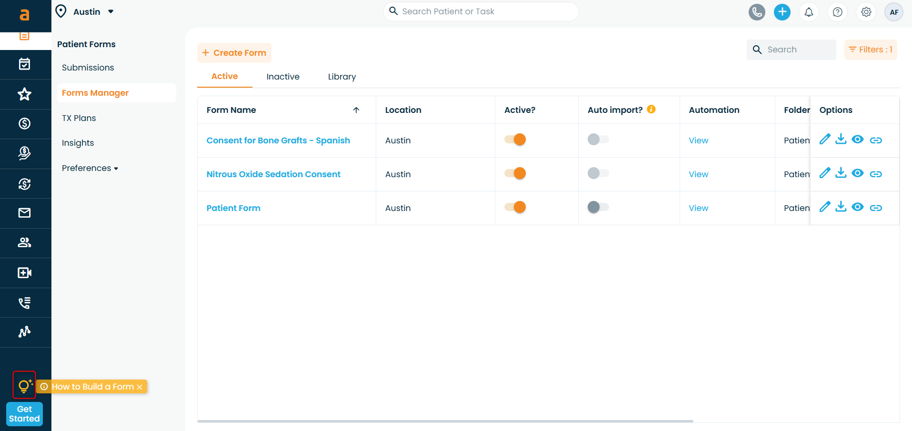Download the Nitrous Oxide Sedation Consent form
Screen dimensions: 912x431
pyautogui.click(x=841, y=173)
